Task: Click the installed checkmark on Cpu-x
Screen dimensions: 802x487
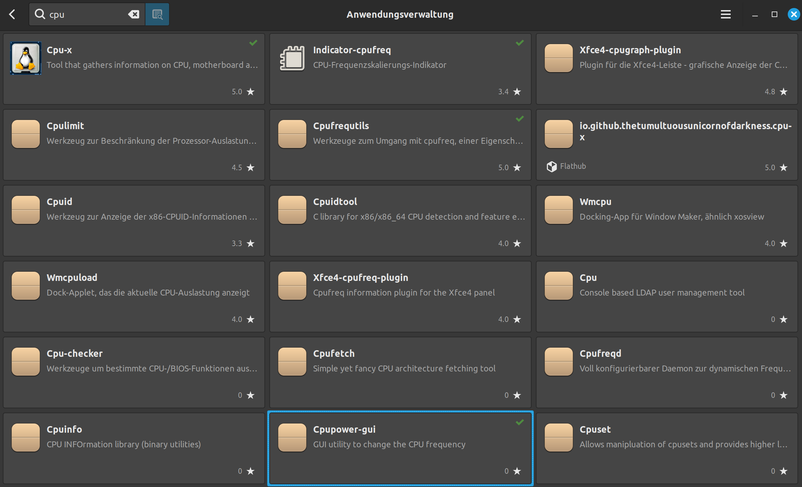Action: 253,43
